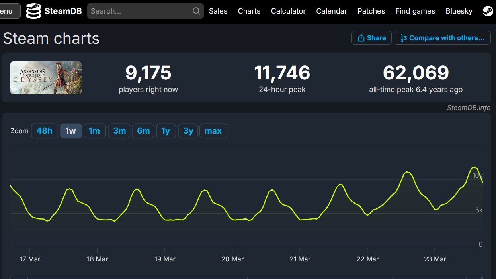Go to the Charts section
This screenshot has height=279, width=496.
pyautogui.click(x=249, y=11)
